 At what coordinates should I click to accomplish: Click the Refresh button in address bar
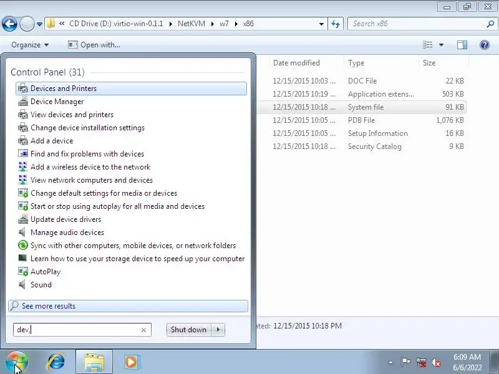click(336, 24)
